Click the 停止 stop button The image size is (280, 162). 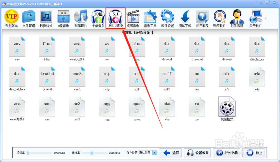(x=254, y=153)
